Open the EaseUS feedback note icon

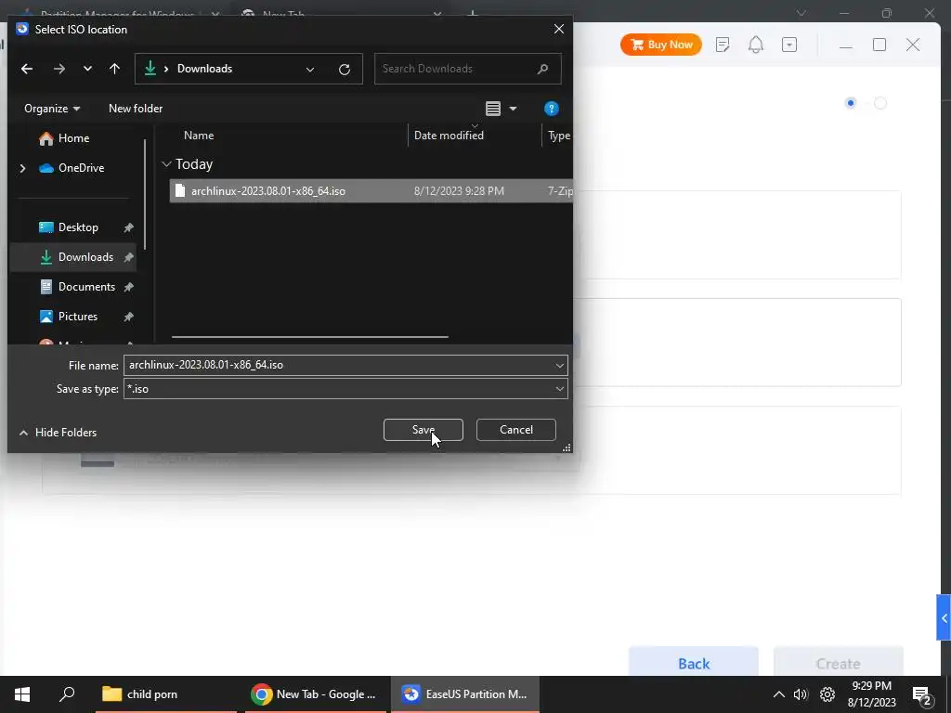point(723,45)
